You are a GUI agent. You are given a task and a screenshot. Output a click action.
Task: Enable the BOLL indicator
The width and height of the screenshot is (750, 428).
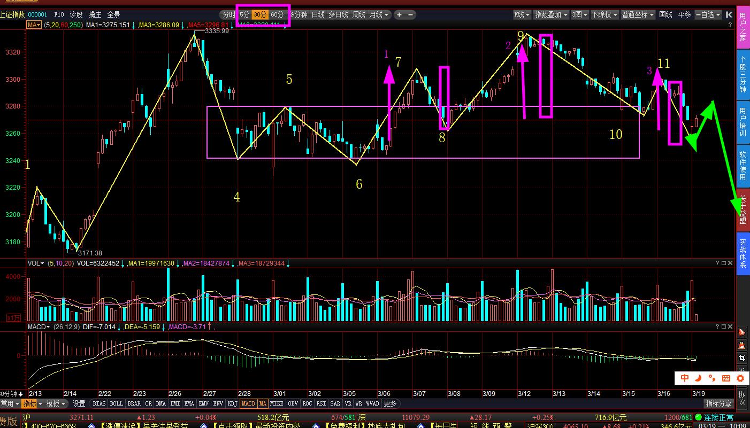click(116, 404)
